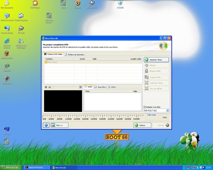This screenshot has height=170, width=213.
Task: Select the Windows Live Messenger icon
Action: pos(21,43)
